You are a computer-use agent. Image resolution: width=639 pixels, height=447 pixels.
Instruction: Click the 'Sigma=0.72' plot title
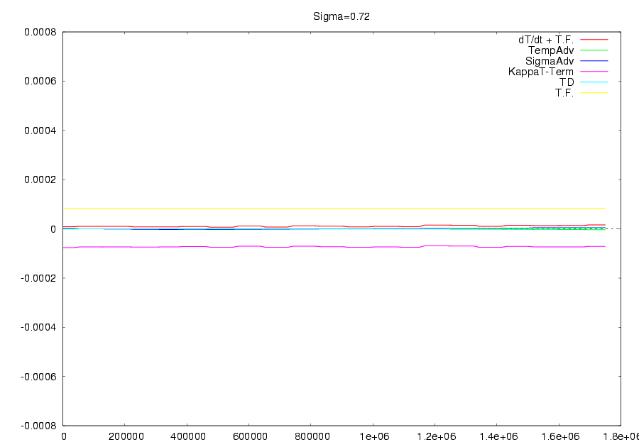pos(342,16)
